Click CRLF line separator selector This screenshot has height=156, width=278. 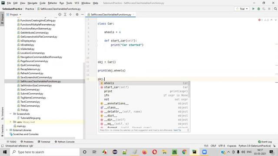(x=213, y=146)
